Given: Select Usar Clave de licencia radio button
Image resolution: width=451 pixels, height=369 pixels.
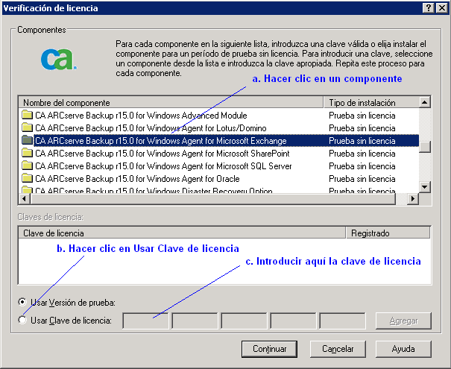Looking at the screenshot, I should 22,320.
